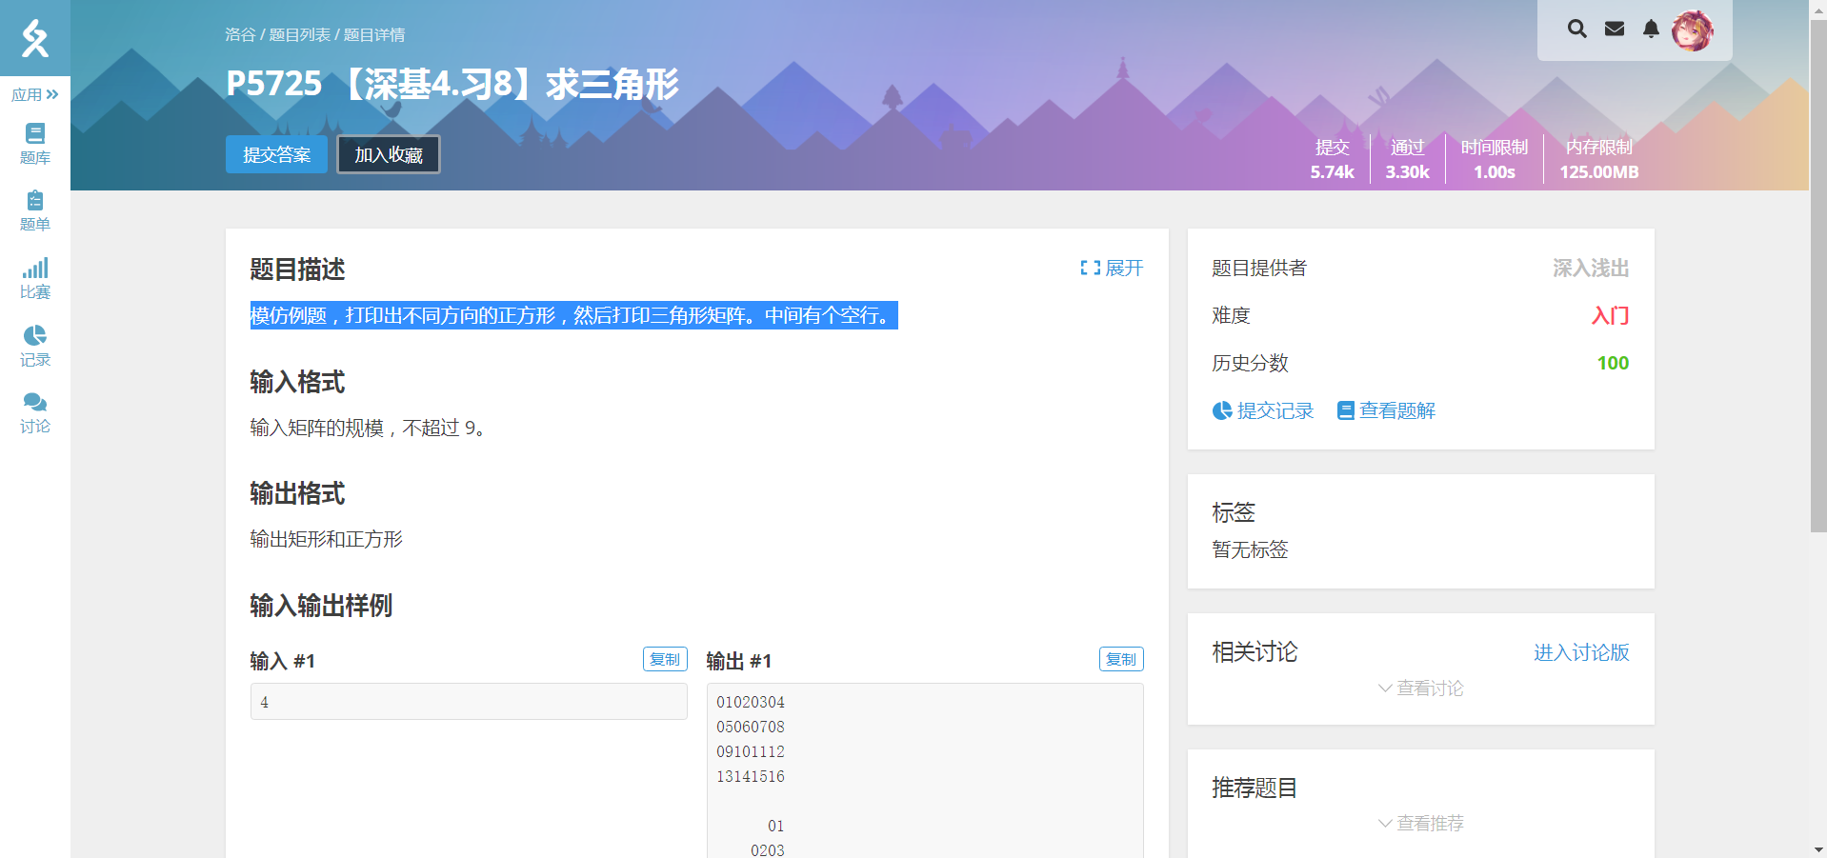Expand problem description with 展开

click(1112, 269)
